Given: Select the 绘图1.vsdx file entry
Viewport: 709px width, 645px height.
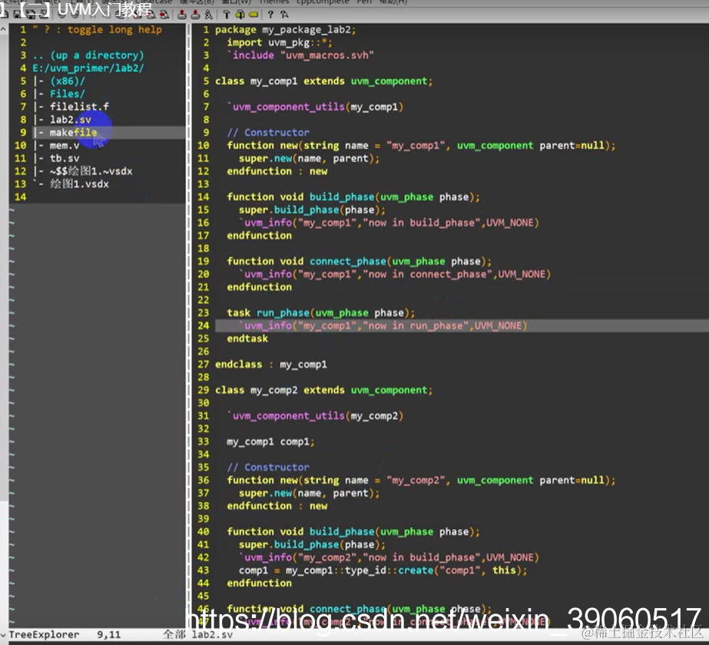Looking at the screenshot, I should tap(79, 184).
